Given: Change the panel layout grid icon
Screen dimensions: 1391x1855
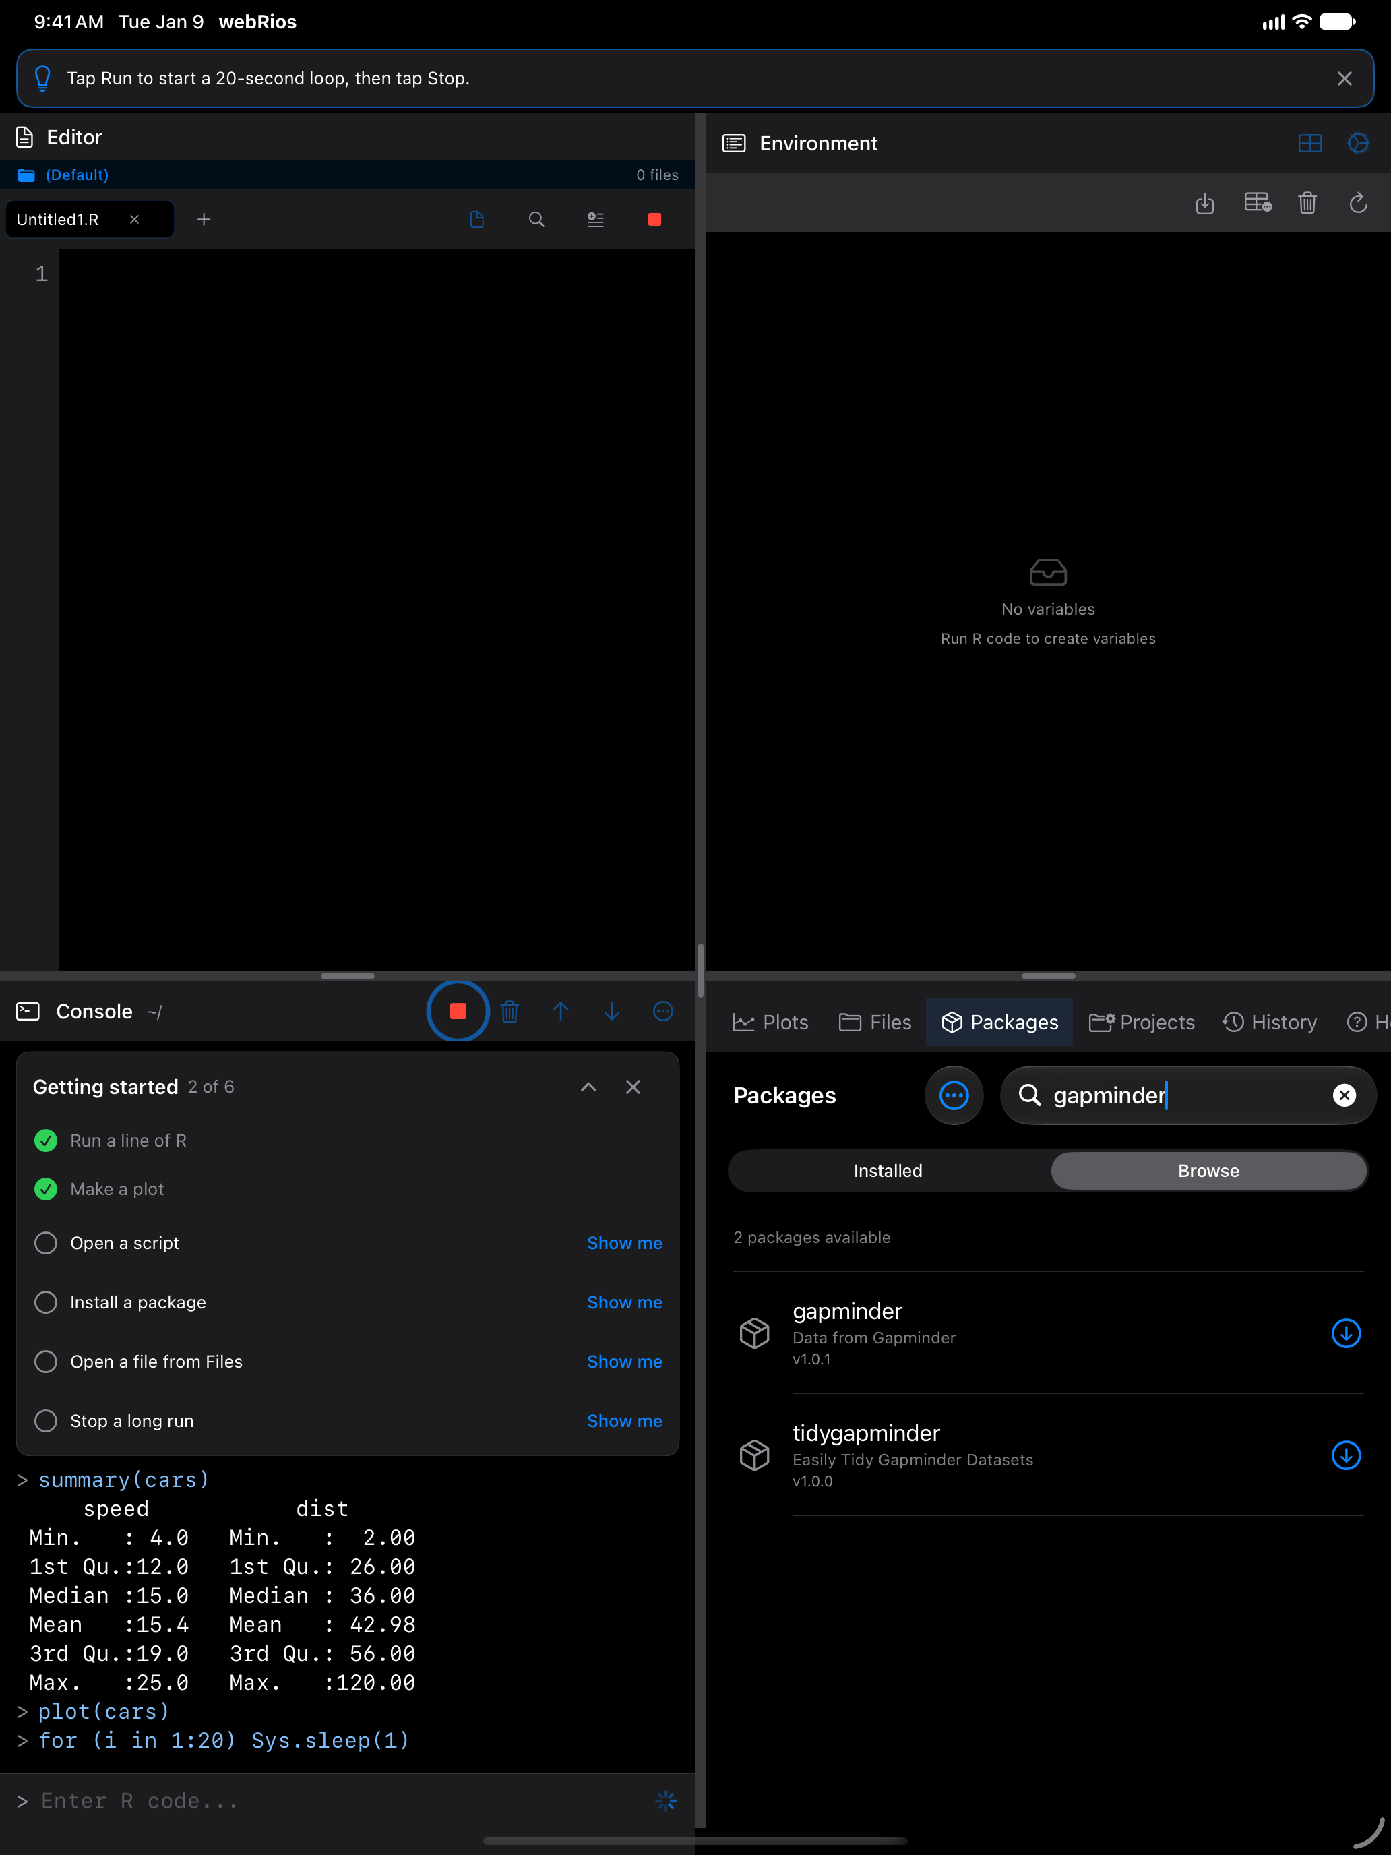Looking at the screenshot, I should [1309, 144].
